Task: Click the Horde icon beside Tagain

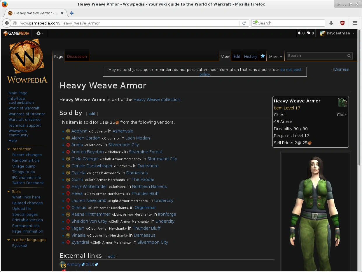Action: [68, 229]
